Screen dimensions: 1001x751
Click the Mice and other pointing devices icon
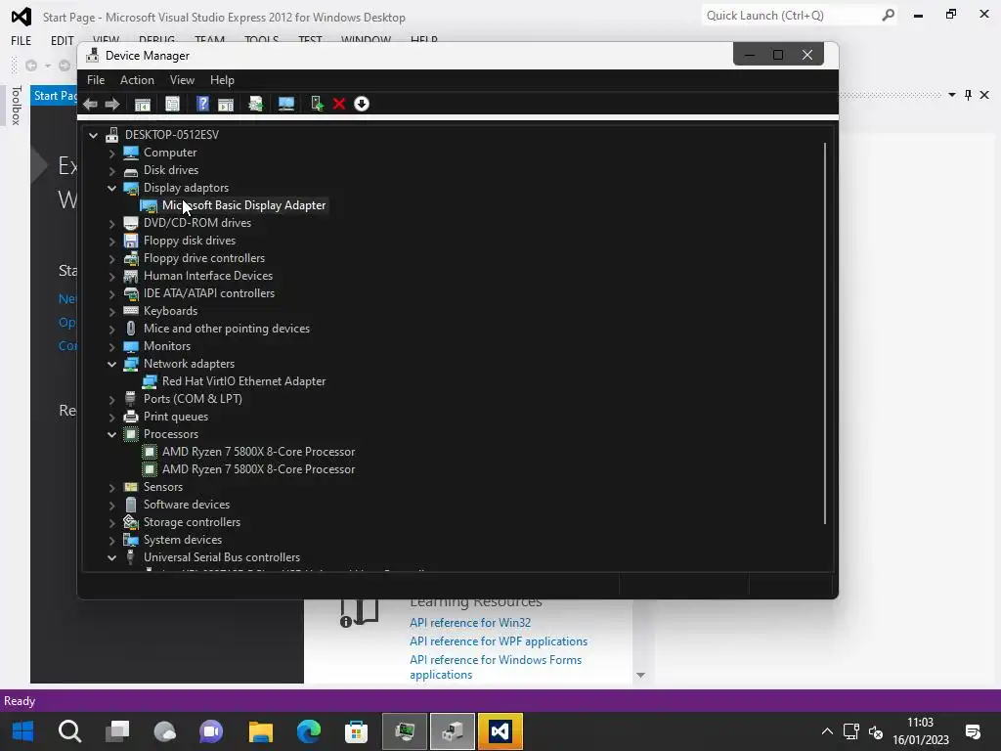click(x=130, y=329)
